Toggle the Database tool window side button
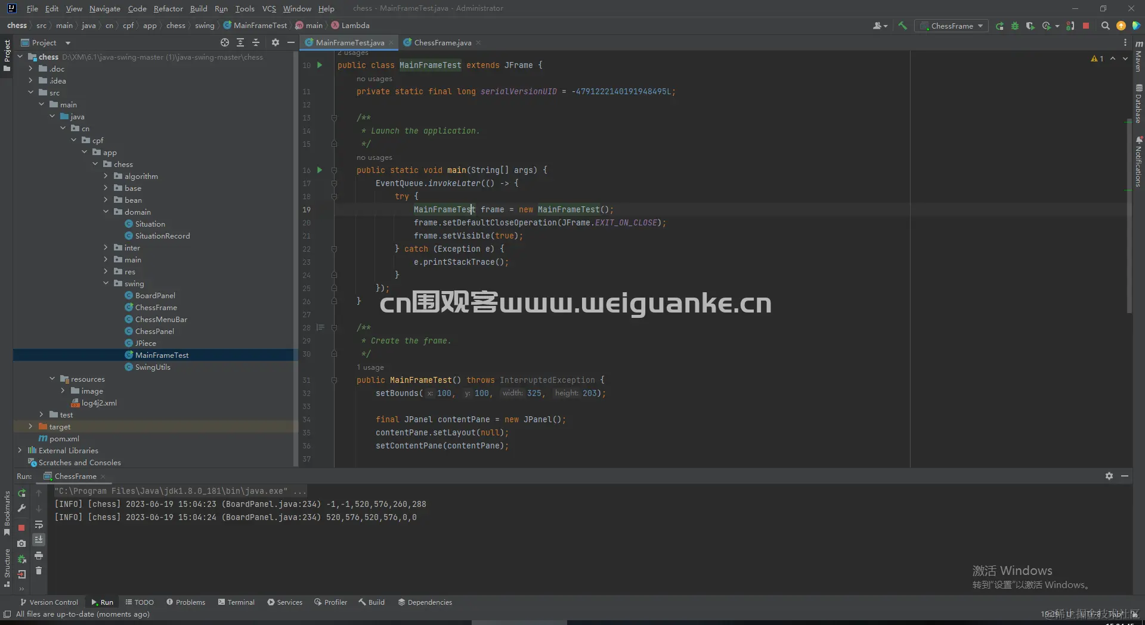 coord(1138,104)
